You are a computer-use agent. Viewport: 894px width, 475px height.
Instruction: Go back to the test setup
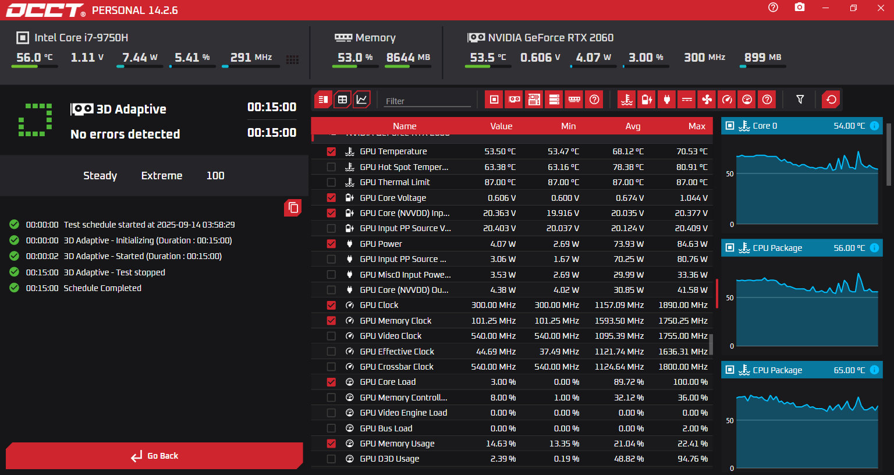point(154,456)
